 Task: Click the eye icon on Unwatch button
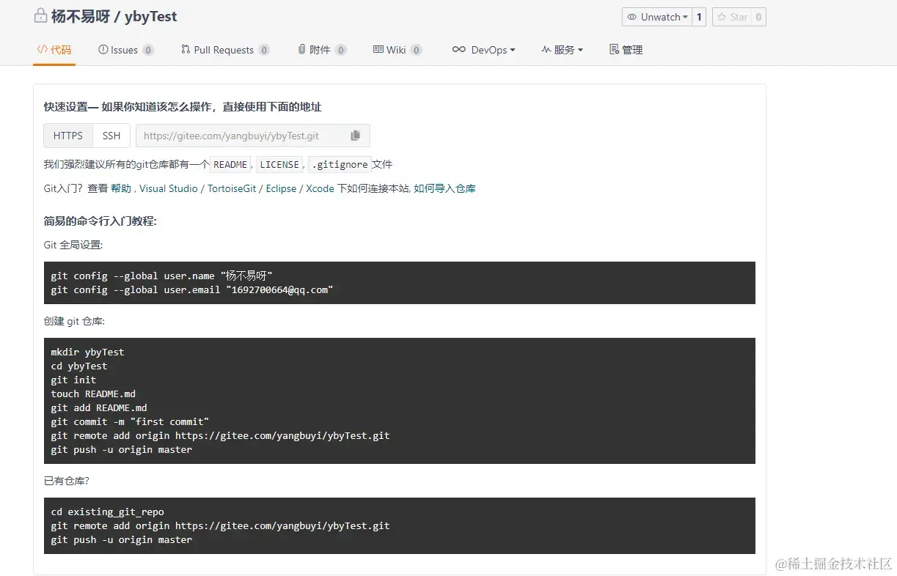point(631,17)
